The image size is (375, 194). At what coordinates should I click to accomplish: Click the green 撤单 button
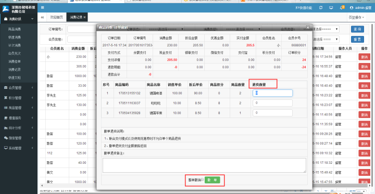click(212, 180)
